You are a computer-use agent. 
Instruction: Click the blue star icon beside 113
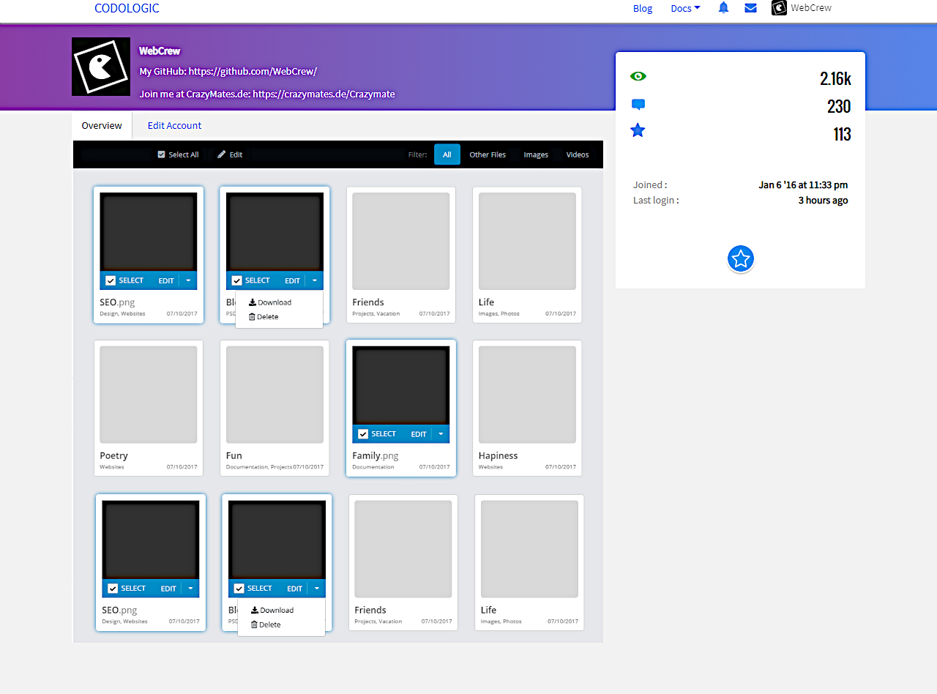point(638,131)
